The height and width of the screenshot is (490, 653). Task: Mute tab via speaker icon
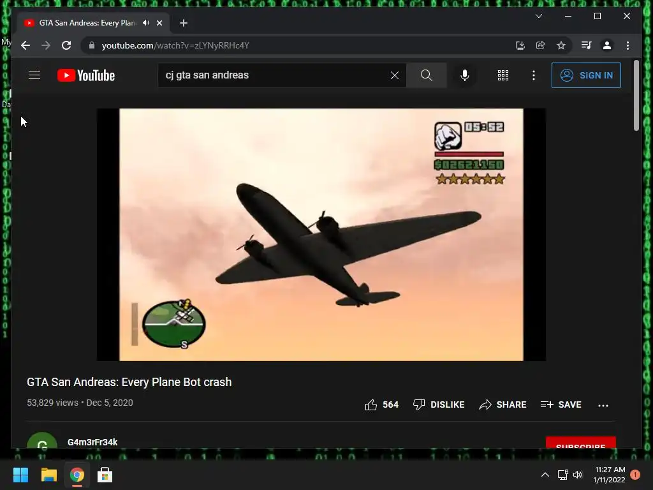[146, 23]
